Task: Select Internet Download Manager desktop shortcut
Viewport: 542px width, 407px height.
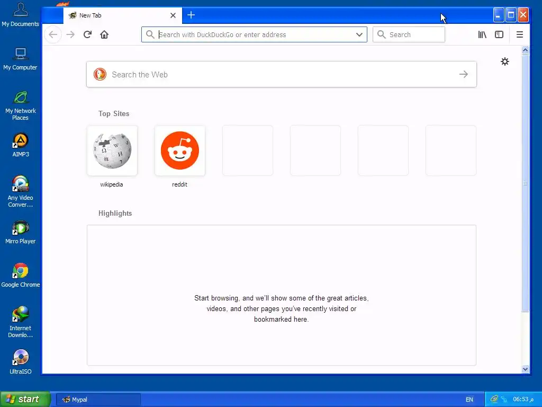Action: point(21,322)
